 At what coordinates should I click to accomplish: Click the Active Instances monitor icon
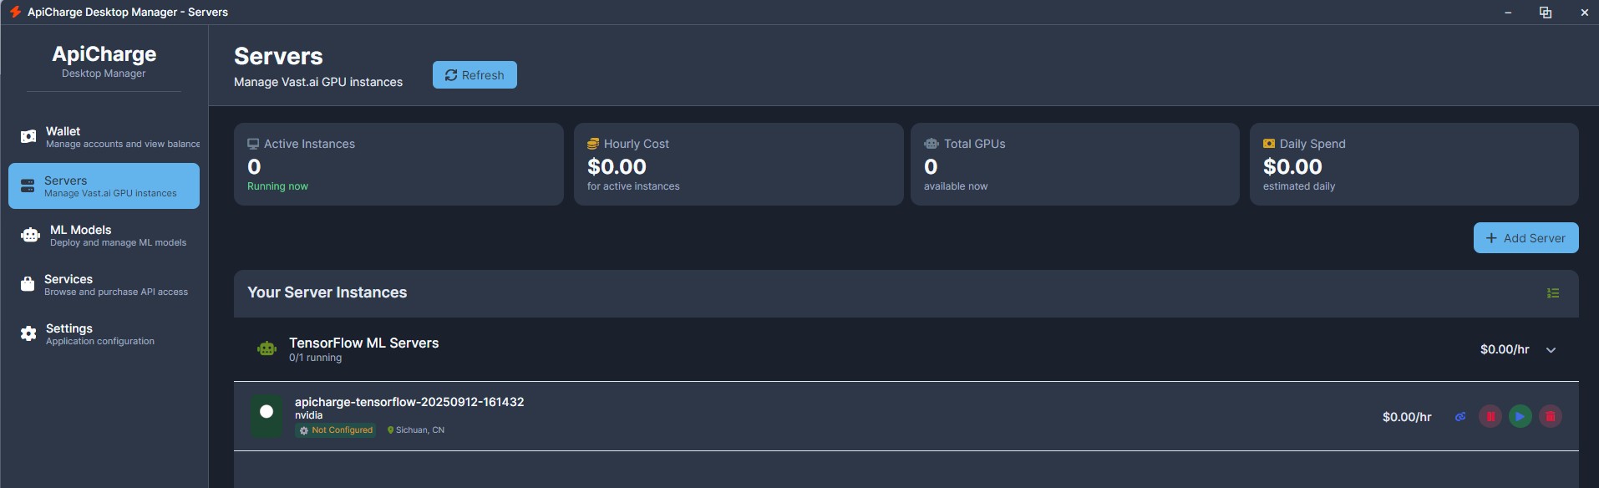(x=253, y=144)
